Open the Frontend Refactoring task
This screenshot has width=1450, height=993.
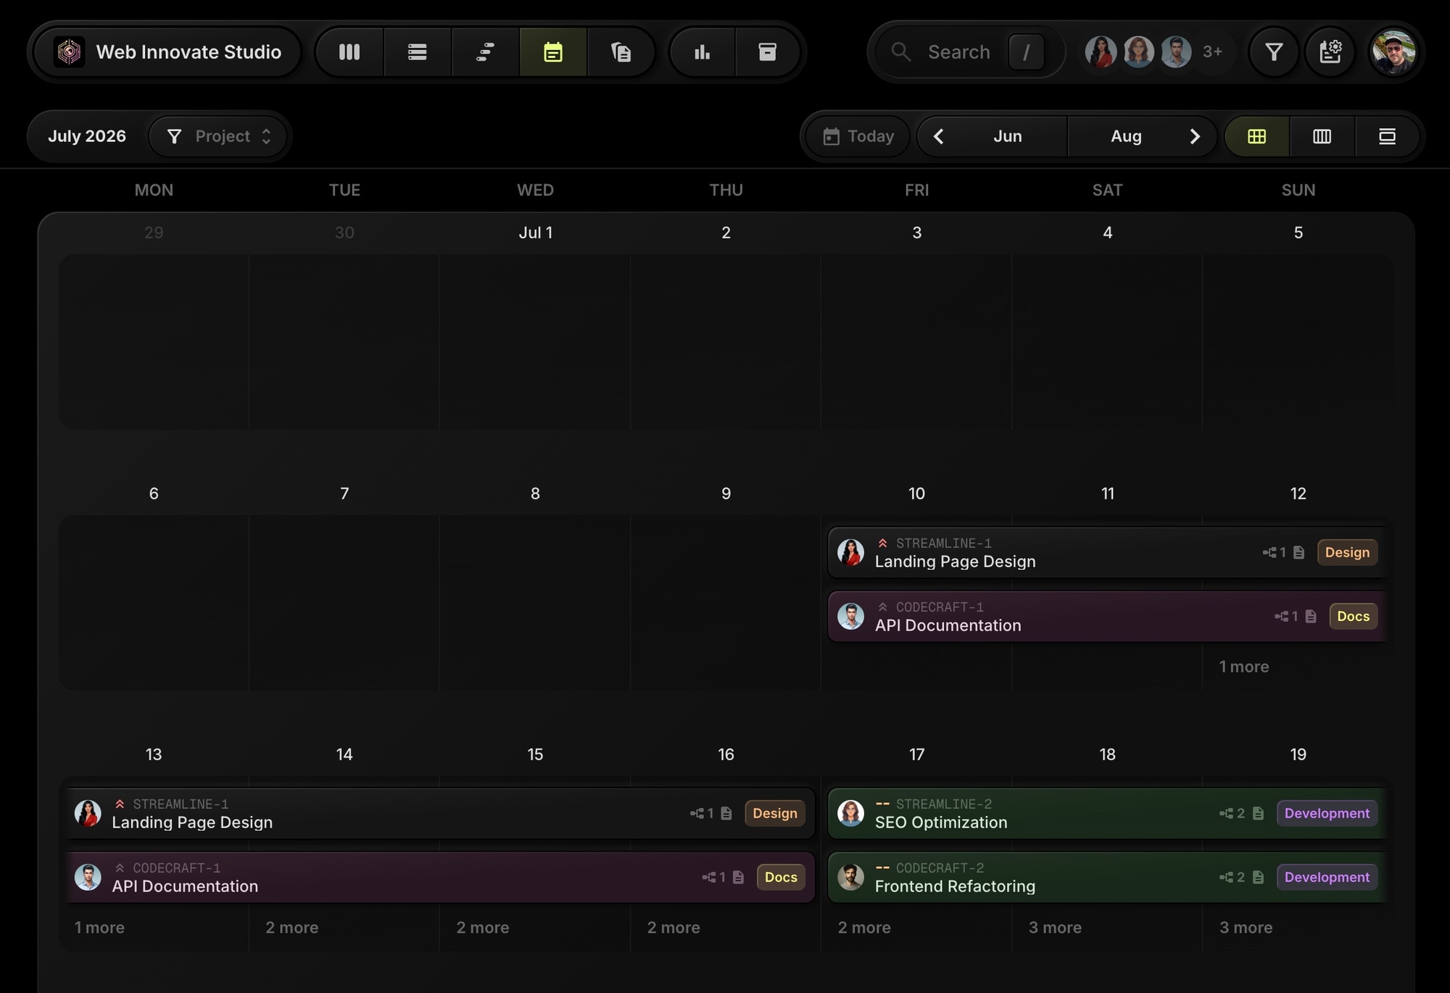click(x=1106, y=877)
